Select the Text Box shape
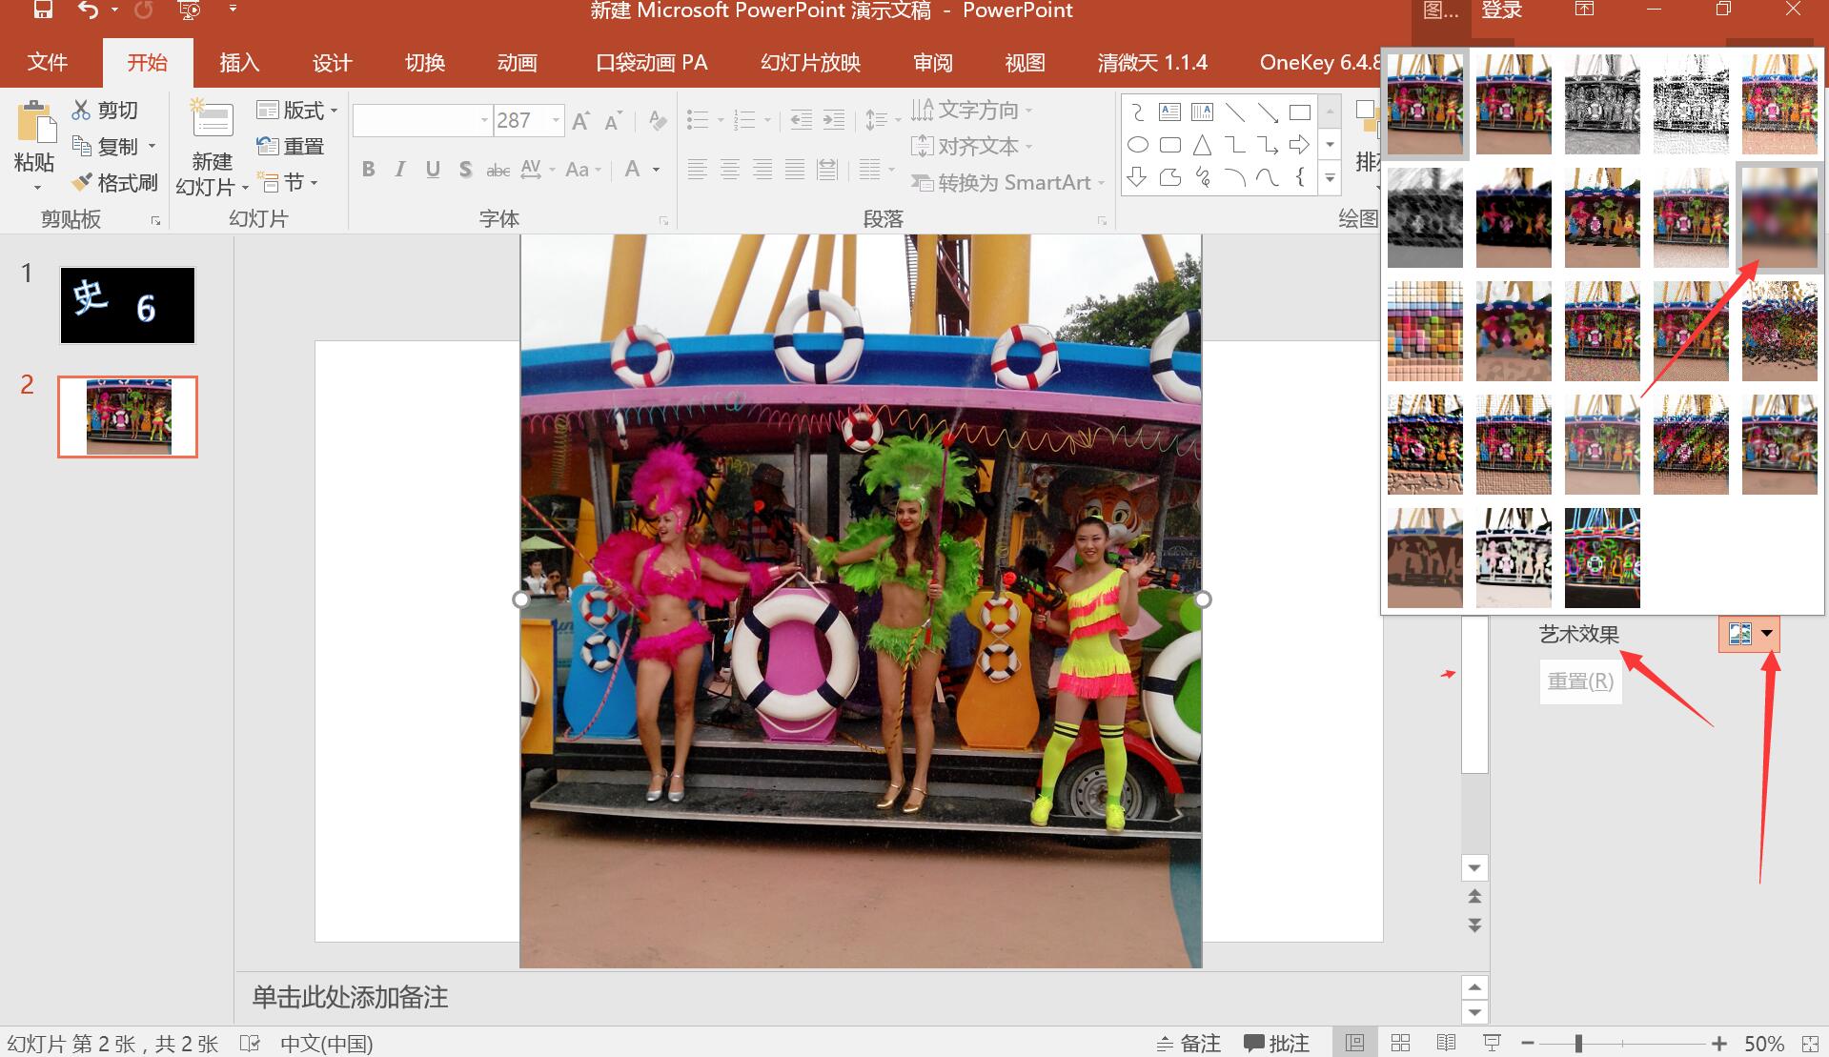Image resolution: width=1829 pixels, height=1057 pixels. [x=1169, y=112]
